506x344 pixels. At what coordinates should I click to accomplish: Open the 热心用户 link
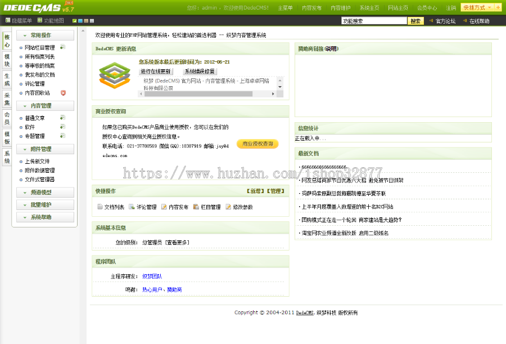[152, 290]
